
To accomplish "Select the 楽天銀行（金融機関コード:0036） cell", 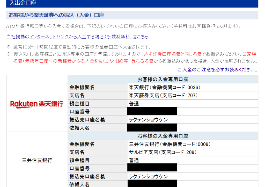I will click(x=193, y=87).
